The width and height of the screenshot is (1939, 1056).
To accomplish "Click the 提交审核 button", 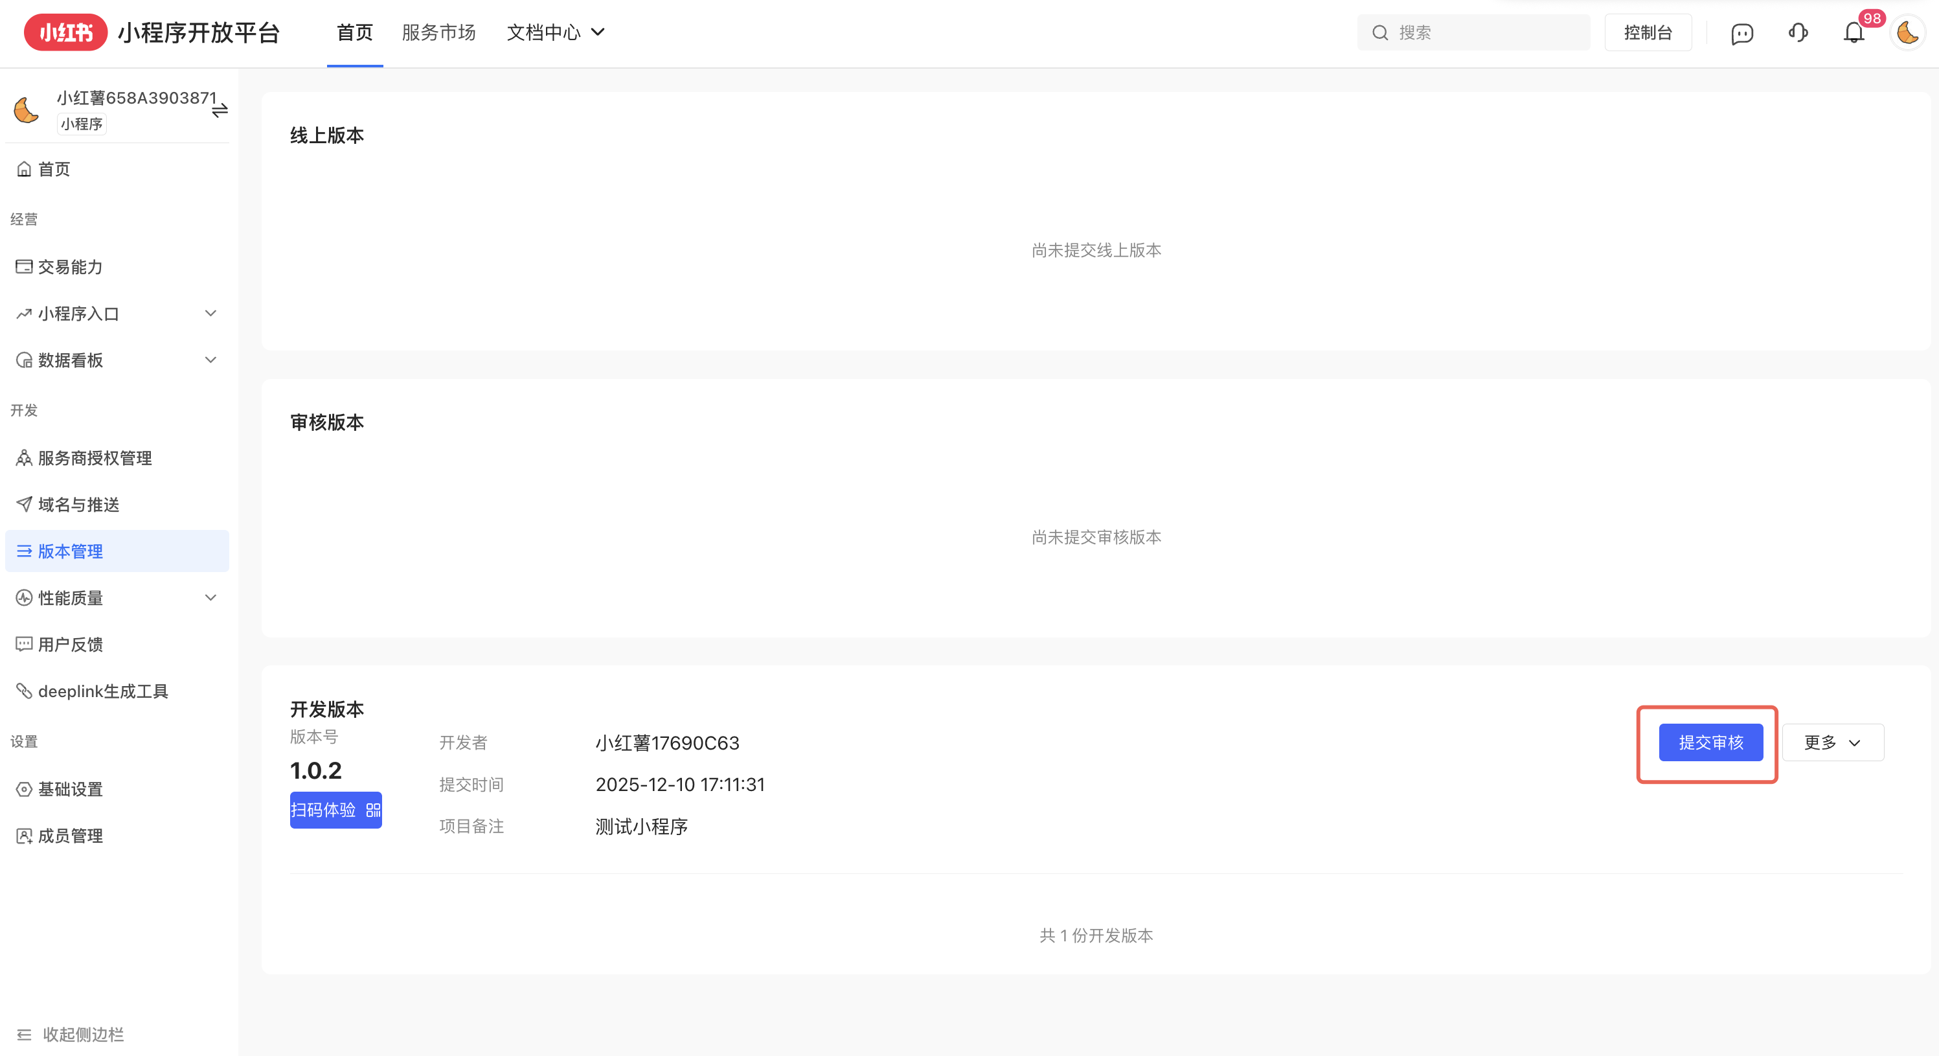I will click(x=1710, y=742).
